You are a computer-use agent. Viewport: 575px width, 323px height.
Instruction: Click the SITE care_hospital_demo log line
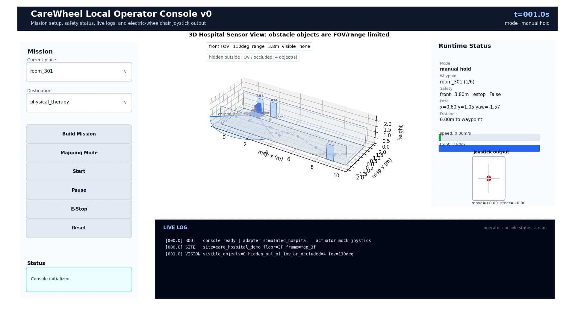[240, 247]
